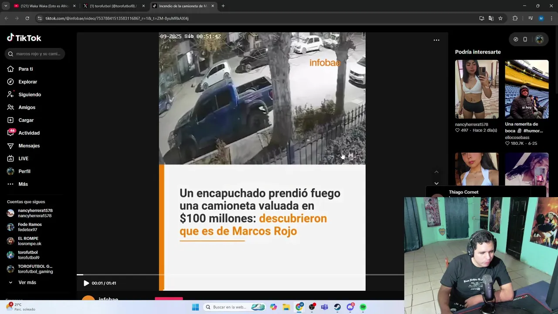Open a new browser tab
The height and width of the screenshot is (314, 558).
click(223, 6)
